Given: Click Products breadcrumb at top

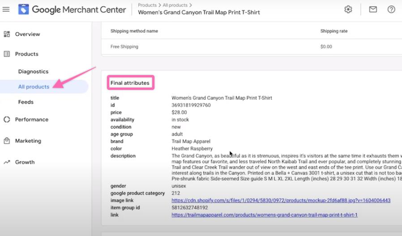Looking at the screenshot, I should pyautogui.click(x=147, y=5).
